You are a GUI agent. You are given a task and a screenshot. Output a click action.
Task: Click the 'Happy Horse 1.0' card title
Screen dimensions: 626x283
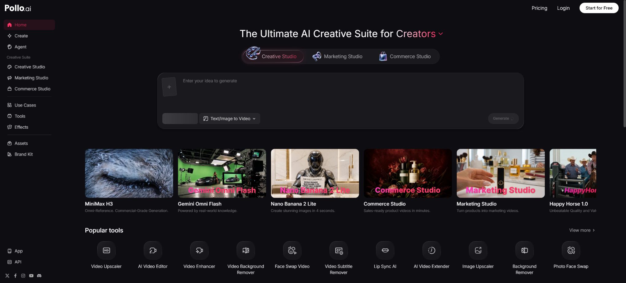pos(569,204)
